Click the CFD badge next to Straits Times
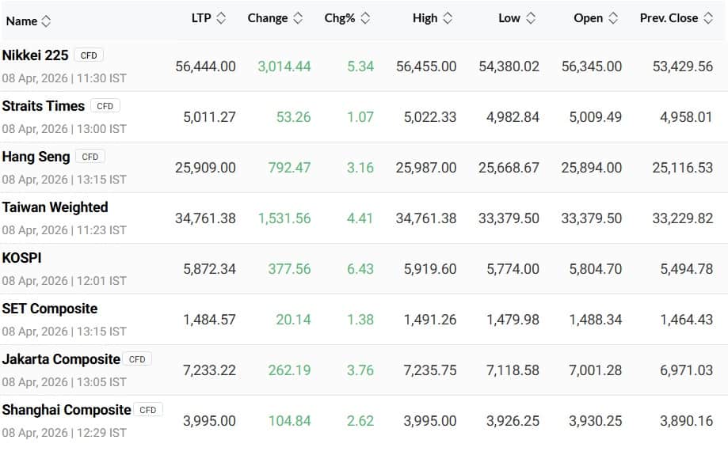The height and width of the screenshot is (455, 728). point(105,106)
